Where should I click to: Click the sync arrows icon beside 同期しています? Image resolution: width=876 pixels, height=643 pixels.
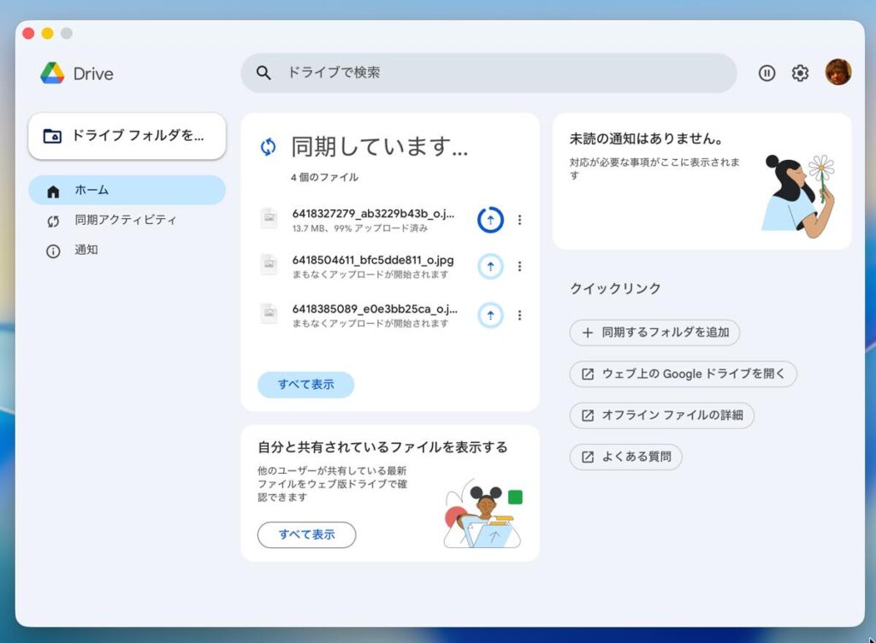click(x=269, y=147)
